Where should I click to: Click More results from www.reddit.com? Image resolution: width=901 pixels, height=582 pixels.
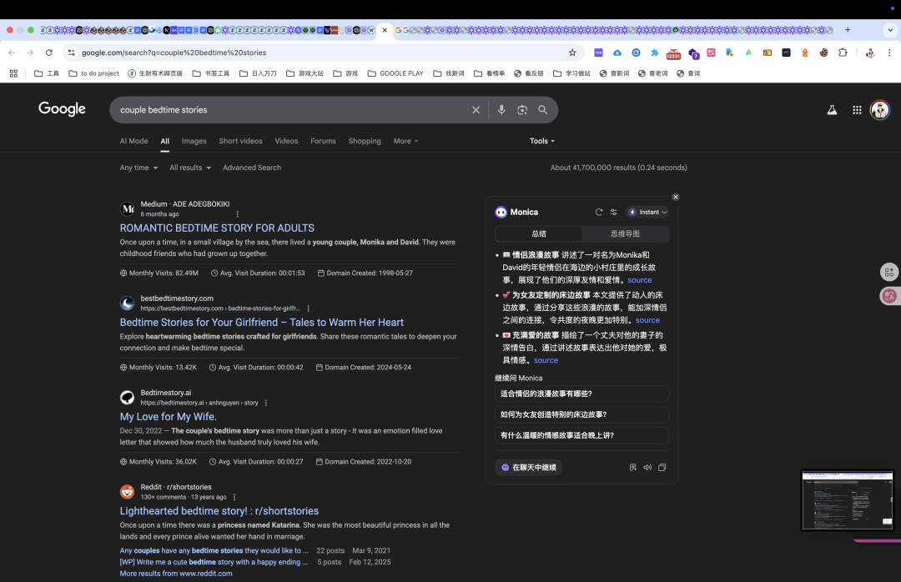pos(176,574)
